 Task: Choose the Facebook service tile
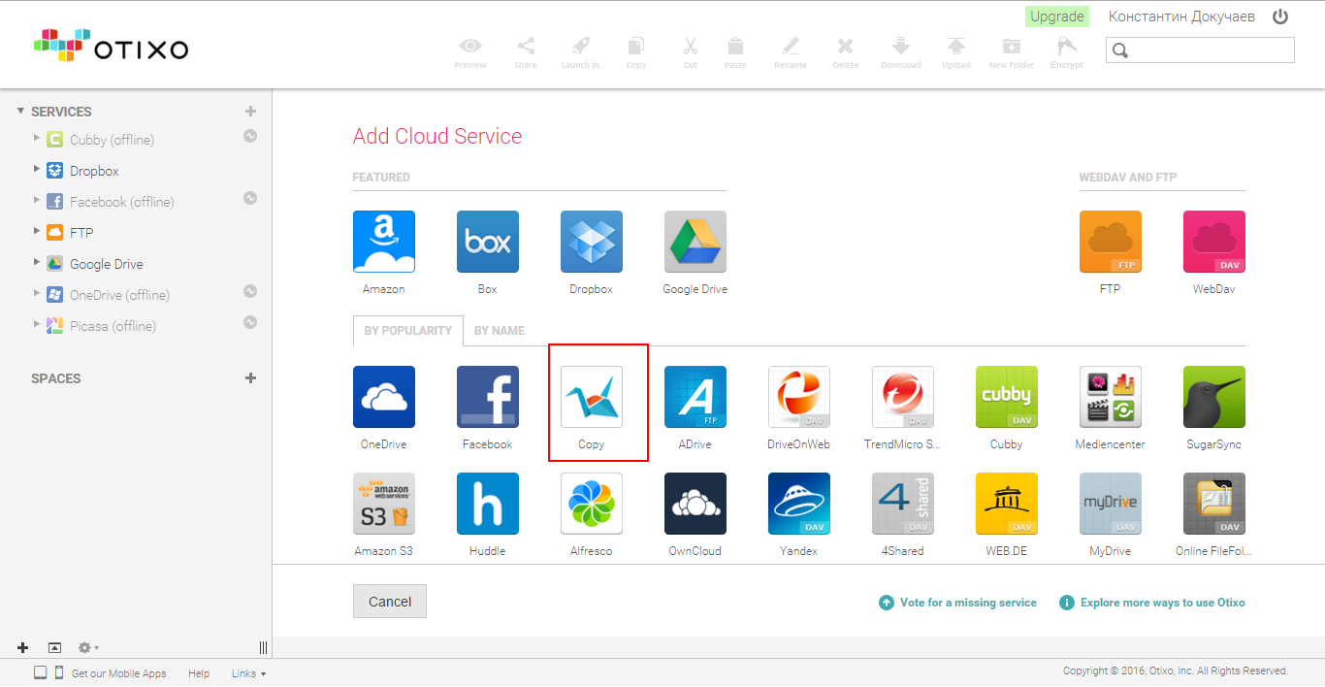click(488, 397)
